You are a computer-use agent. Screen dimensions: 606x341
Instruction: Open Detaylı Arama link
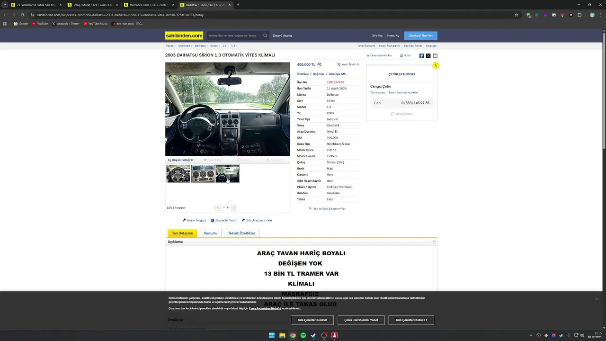[282, 36]
